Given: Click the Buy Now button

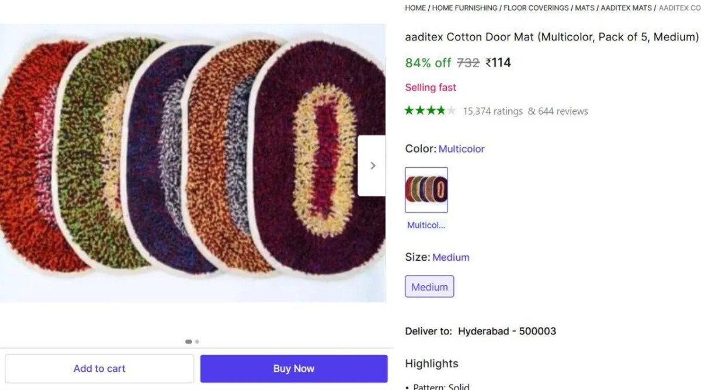Looking at the screenshot, I should pyautogui.click(x=293, y=368).
